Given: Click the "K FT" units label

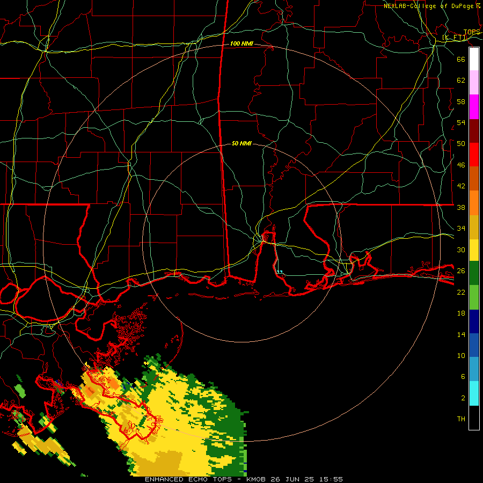Looking at the screenshot, I should click(455, 38).
